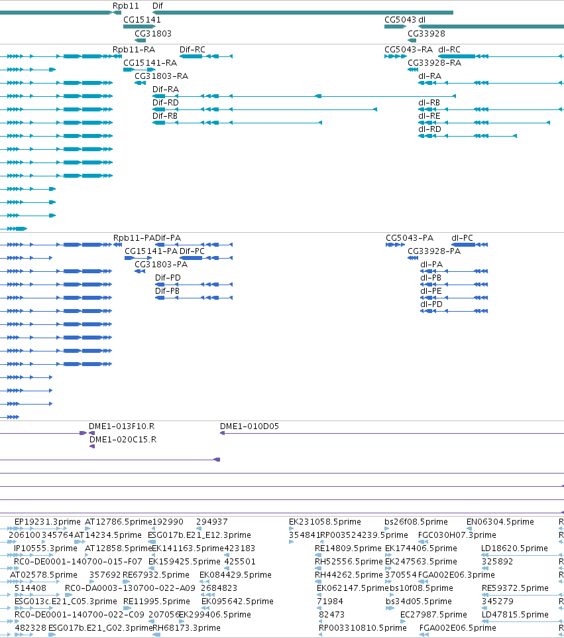
Task: Select the CG15141-PA protein label
Action: (x=151, y=251)
